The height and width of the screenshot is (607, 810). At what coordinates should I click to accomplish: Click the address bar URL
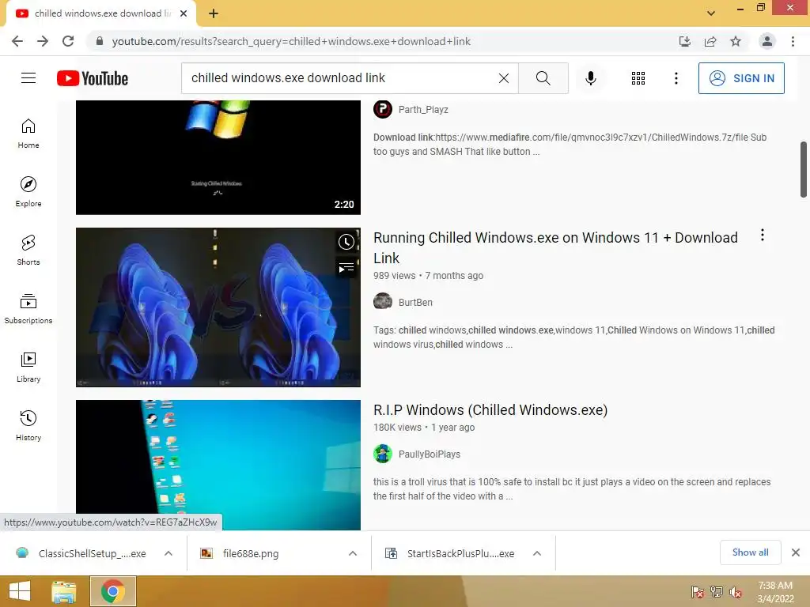(x=291, y=41)
